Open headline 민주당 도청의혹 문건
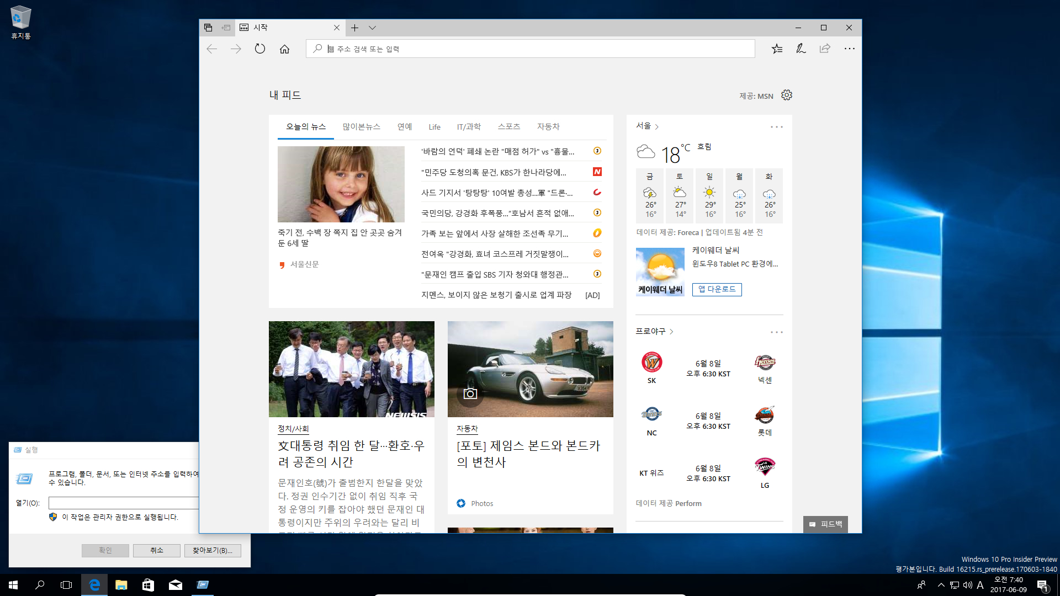1060x596 pixels. (x=494, y=172)
